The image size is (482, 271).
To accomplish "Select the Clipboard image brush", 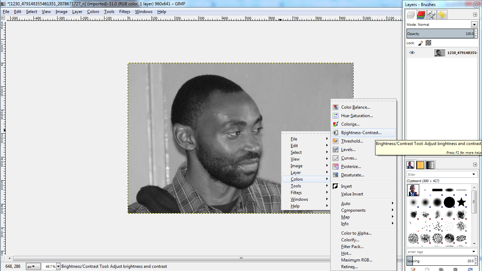I will click(x=413, y=190).
